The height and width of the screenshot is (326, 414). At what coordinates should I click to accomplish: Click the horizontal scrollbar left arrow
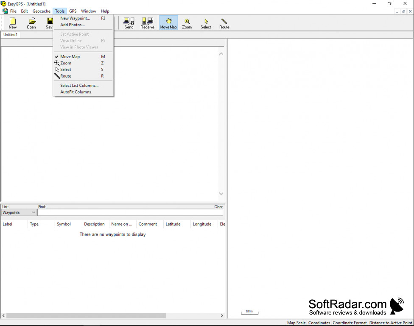click(3, 315)
